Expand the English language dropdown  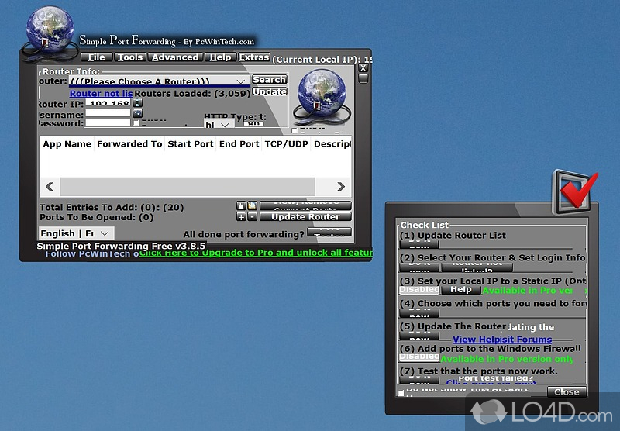[76, 233]
